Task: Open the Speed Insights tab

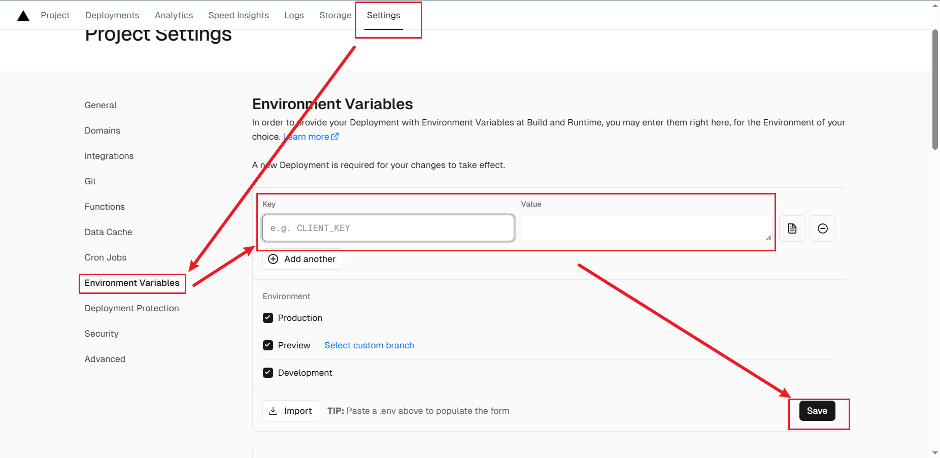Action: pos(239,15)
